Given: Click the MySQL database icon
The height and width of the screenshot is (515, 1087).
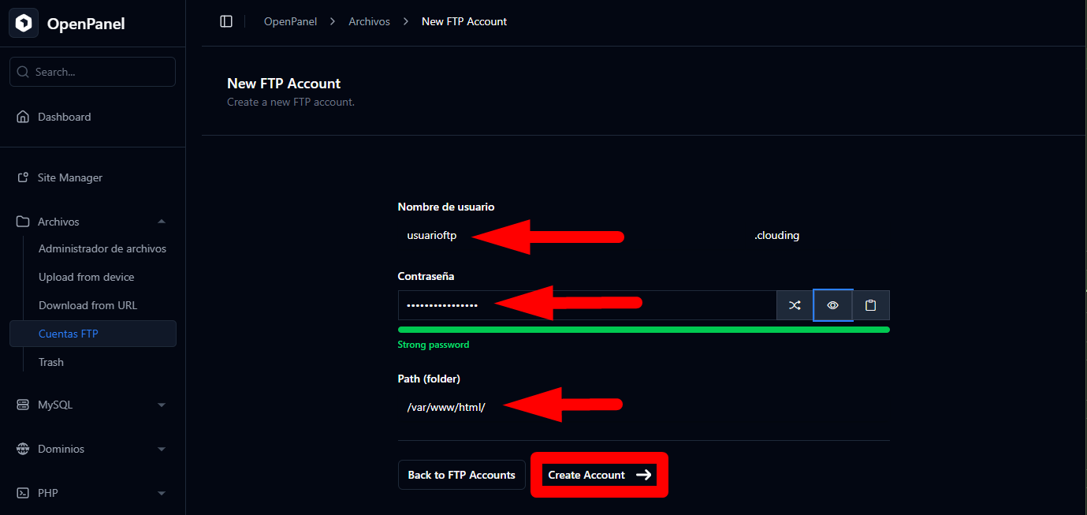Looking at the screenshot, I should pyautogui.click(x=23, y=405).
